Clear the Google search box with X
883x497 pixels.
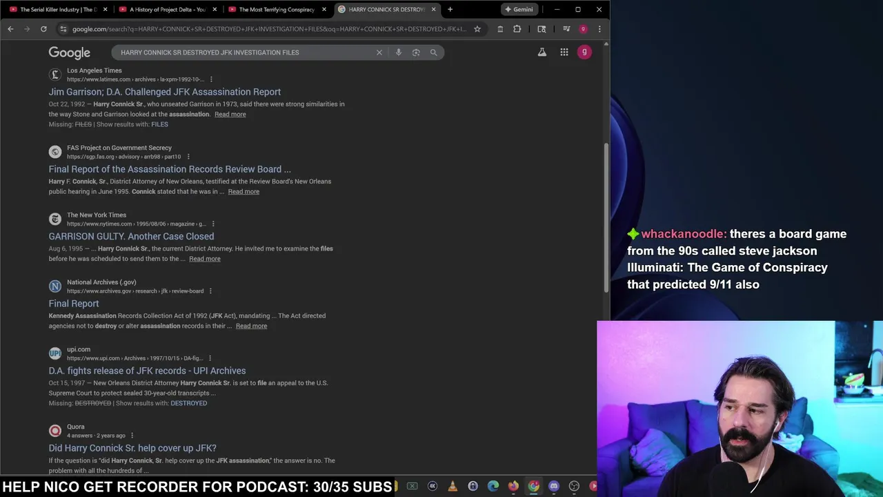(x=379, y=52)
